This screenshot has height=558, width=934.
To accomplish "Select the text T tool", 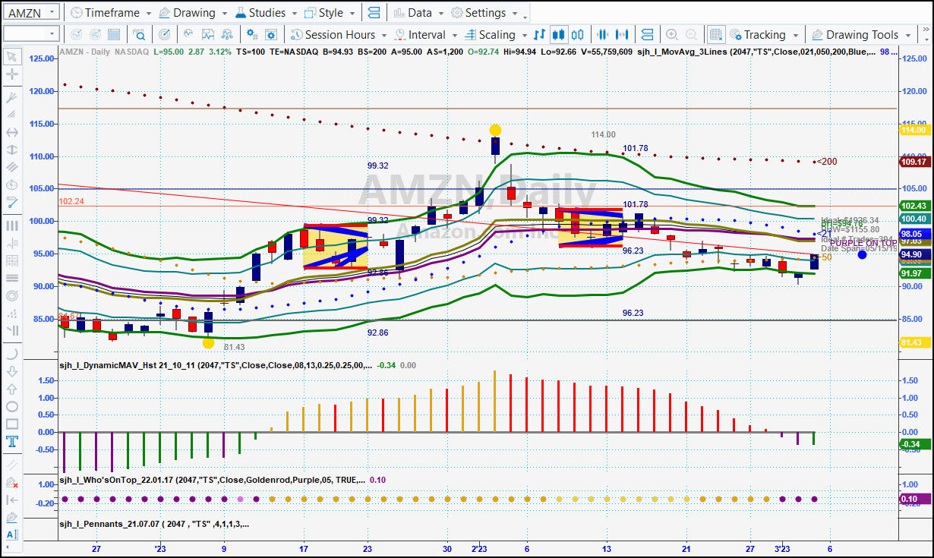I will coord(12,442).
